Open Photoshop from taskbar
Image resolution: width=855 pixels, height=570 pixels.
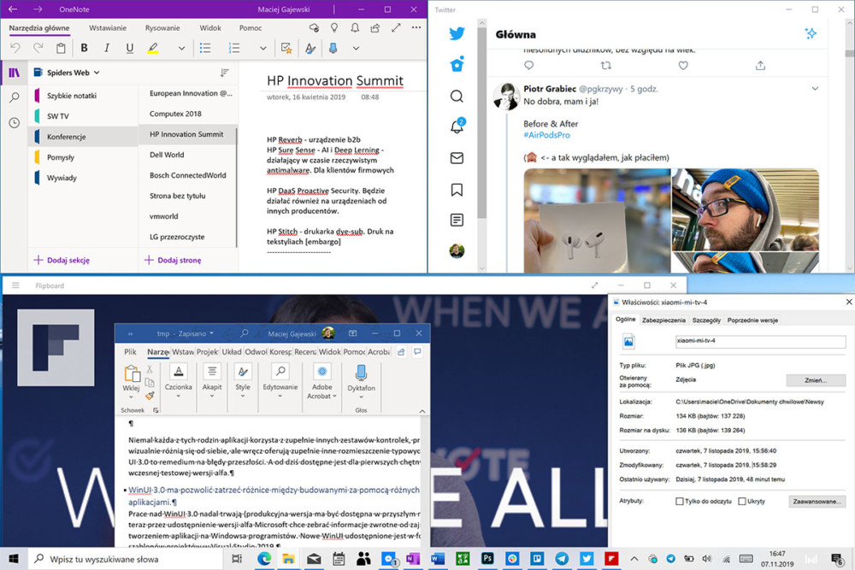pos(487,559)
